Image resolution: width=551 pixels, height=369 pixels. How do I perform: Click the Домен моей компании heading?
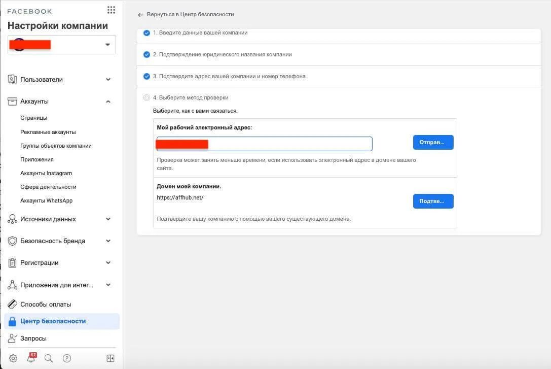pos(189,186)
